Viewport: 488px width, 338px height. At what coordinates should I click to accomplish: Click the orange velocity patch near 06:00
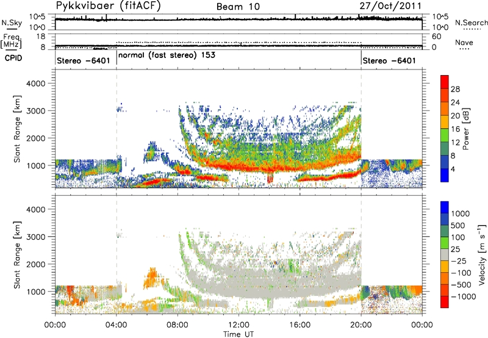(151, 278)
